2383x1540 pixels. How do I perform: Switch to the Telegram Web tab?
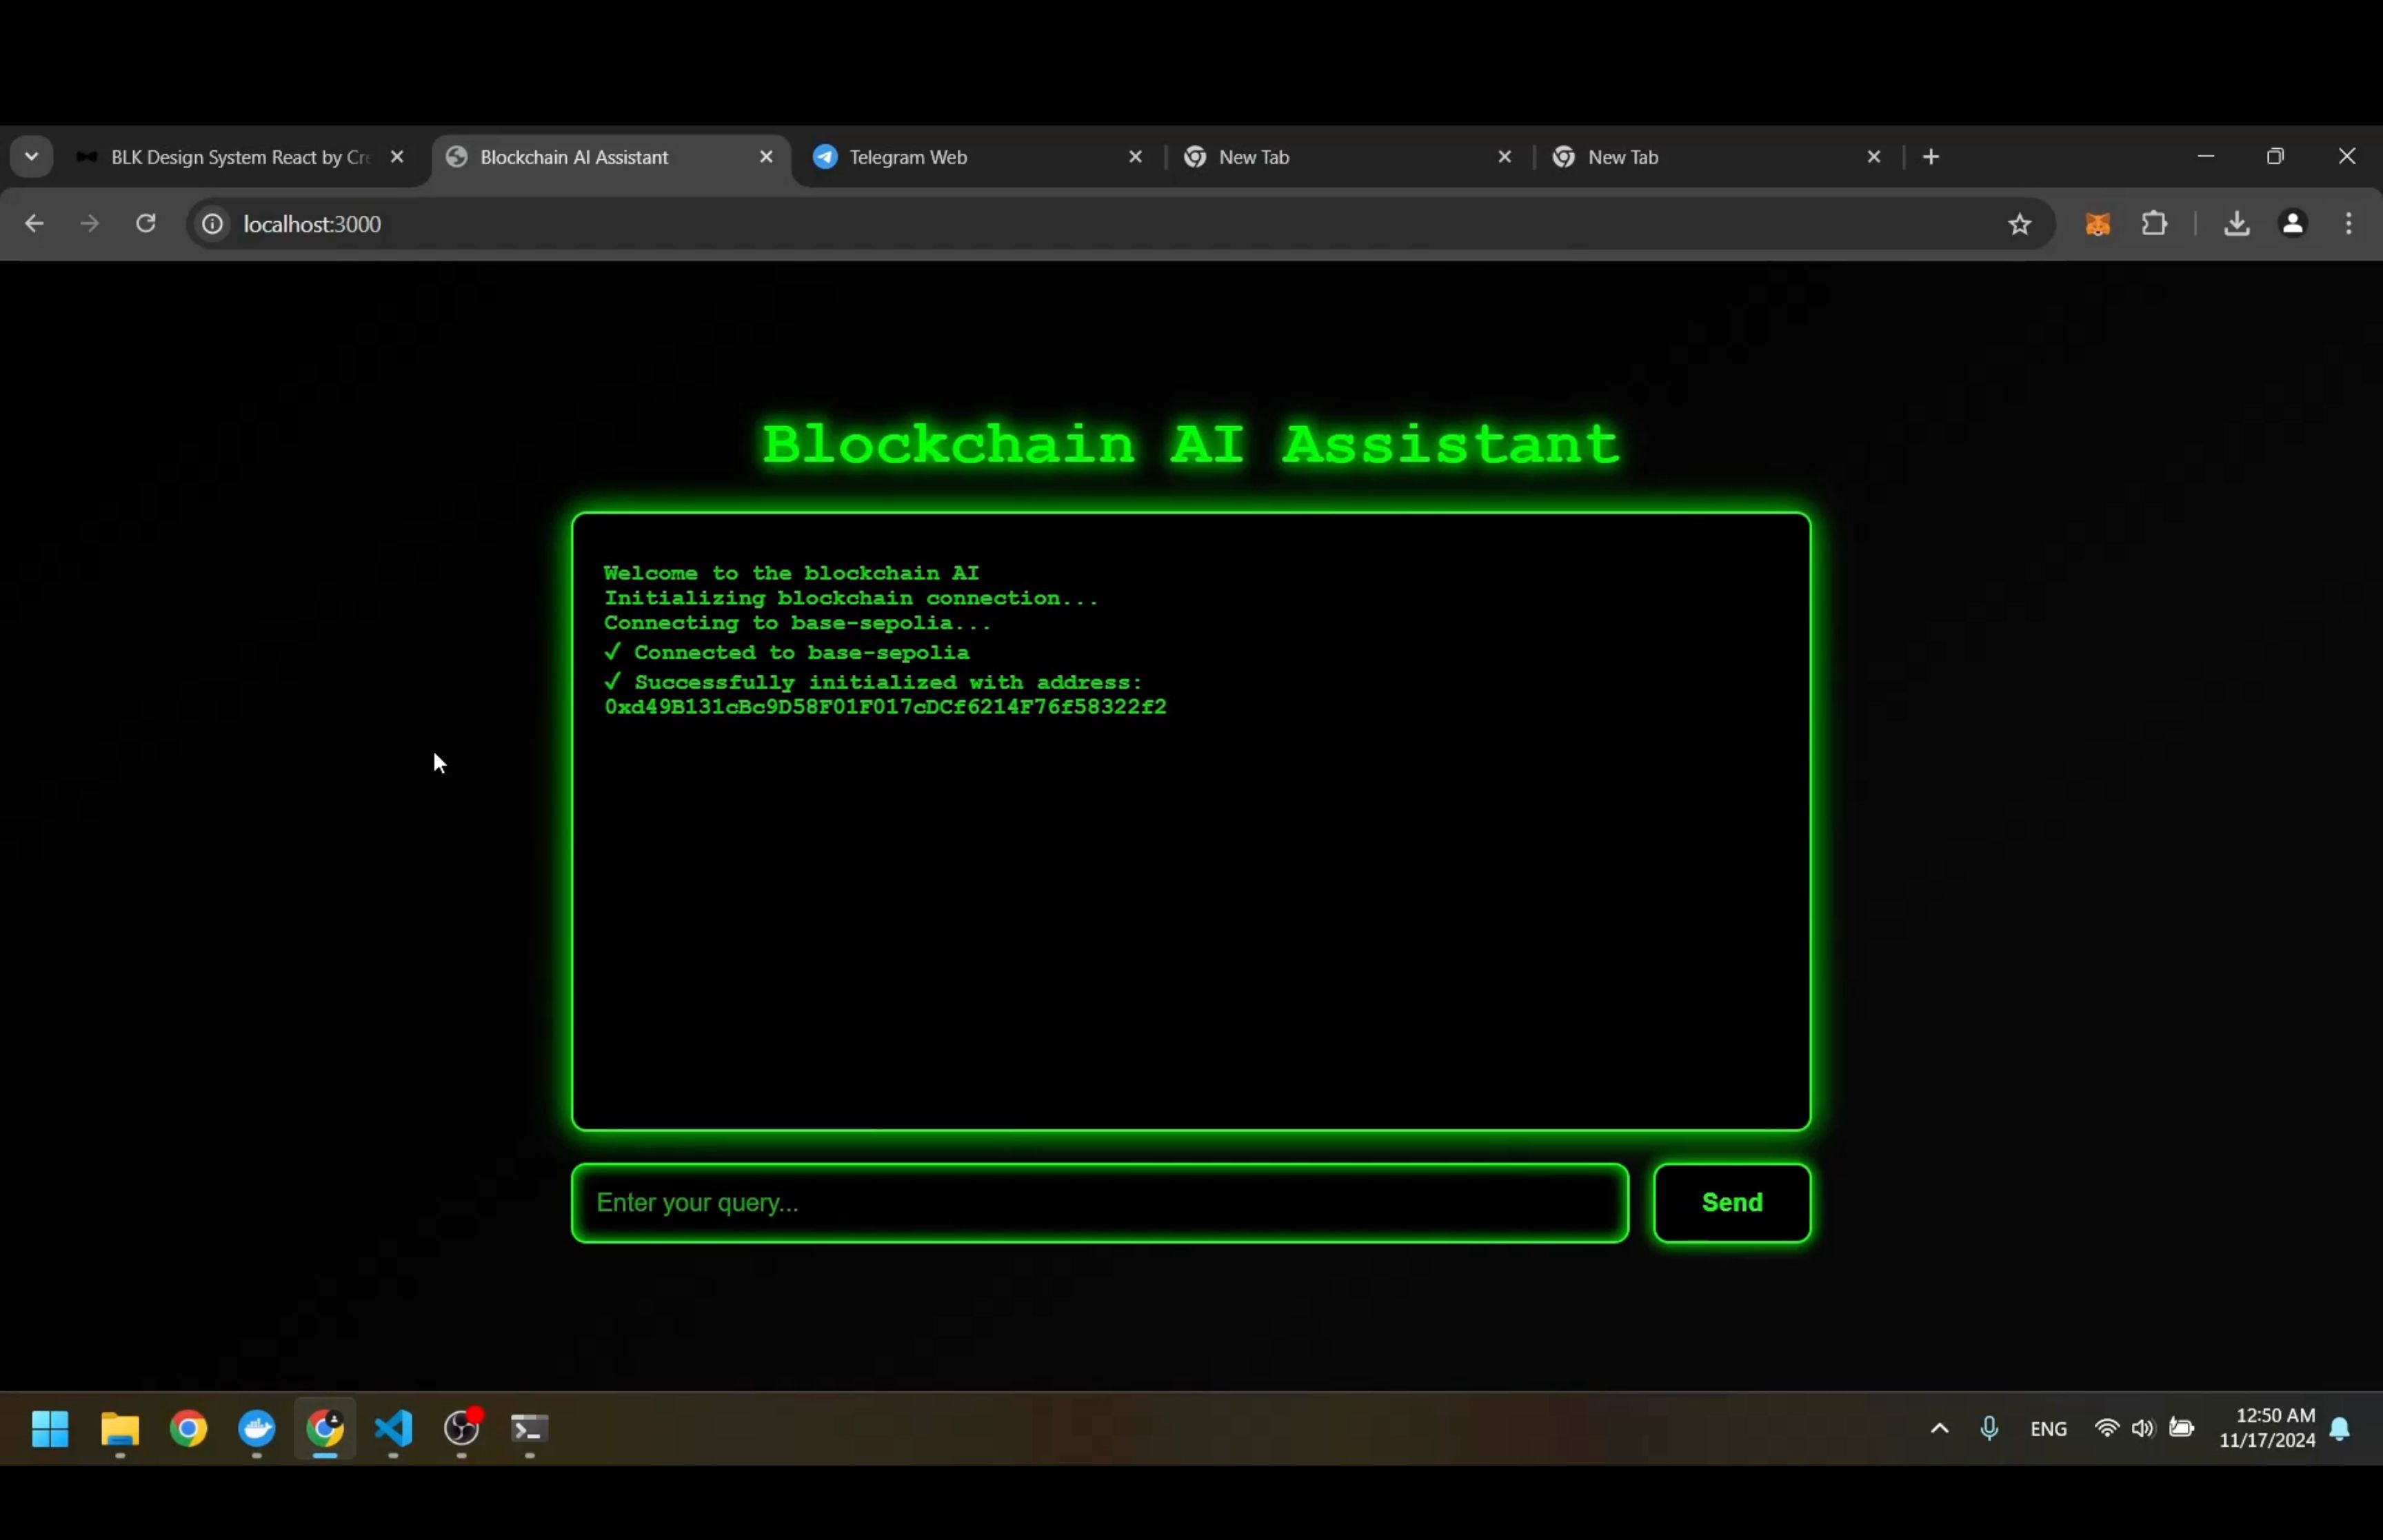coord(978,157)
